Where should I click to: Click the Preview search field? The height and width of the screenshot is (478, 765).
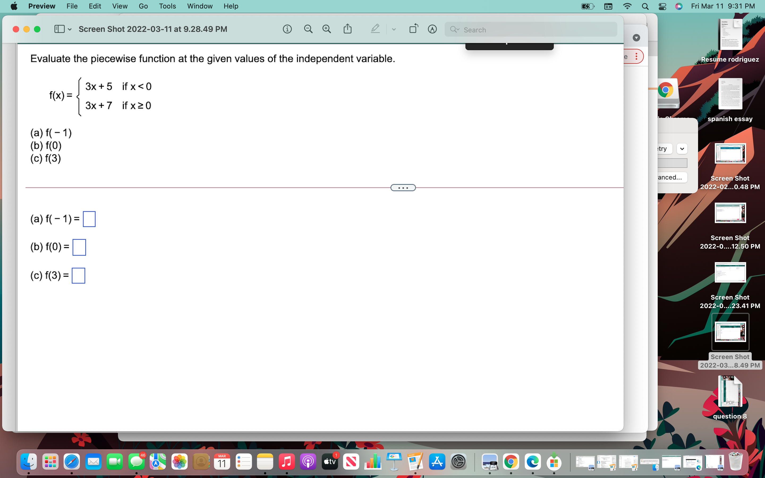(x=531, y=29)
